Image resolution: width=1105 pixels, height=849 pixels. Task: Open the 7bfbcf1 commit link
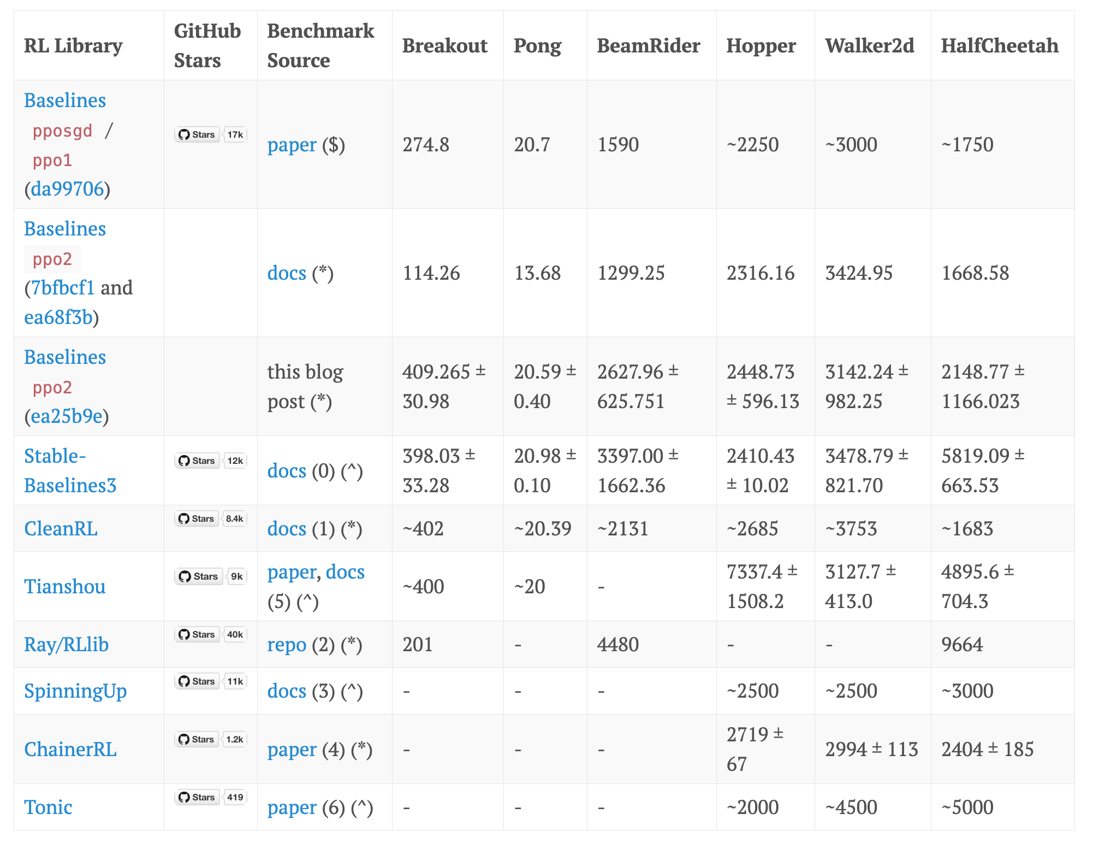[x=63, y=288]
